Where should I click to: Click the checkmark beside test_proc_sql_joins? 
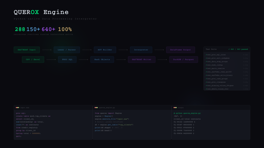tap(206, 55)
